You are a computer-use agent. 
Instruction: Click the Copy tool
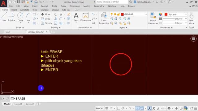[45, 19]
